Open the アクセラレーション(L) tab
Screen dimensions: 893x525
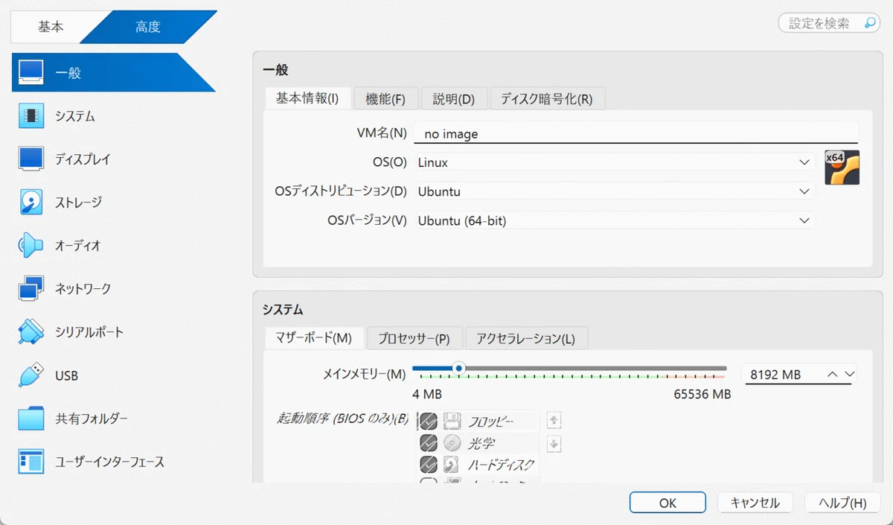526,338
